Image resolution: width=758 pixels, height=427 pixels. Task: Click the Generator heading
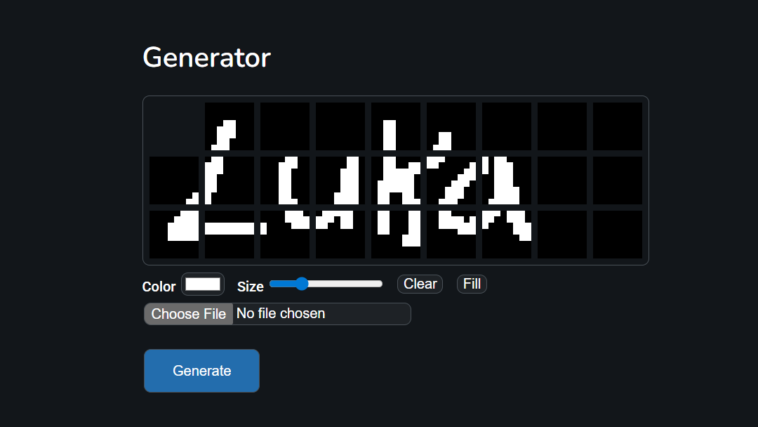[x=206, y=58]
